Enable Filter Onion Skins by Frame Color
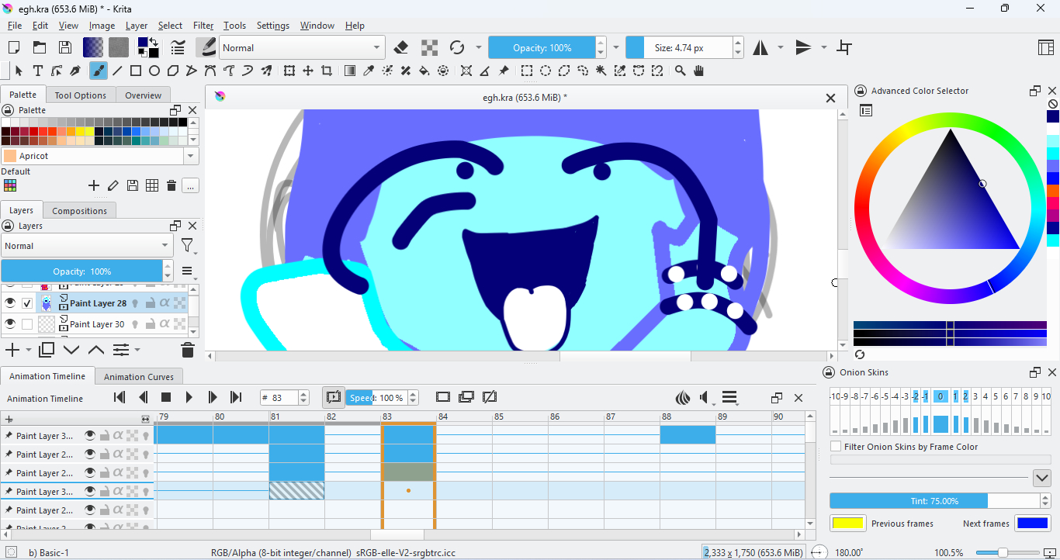Viewport: 1060px width, 560px height. (x=836, y=447)
